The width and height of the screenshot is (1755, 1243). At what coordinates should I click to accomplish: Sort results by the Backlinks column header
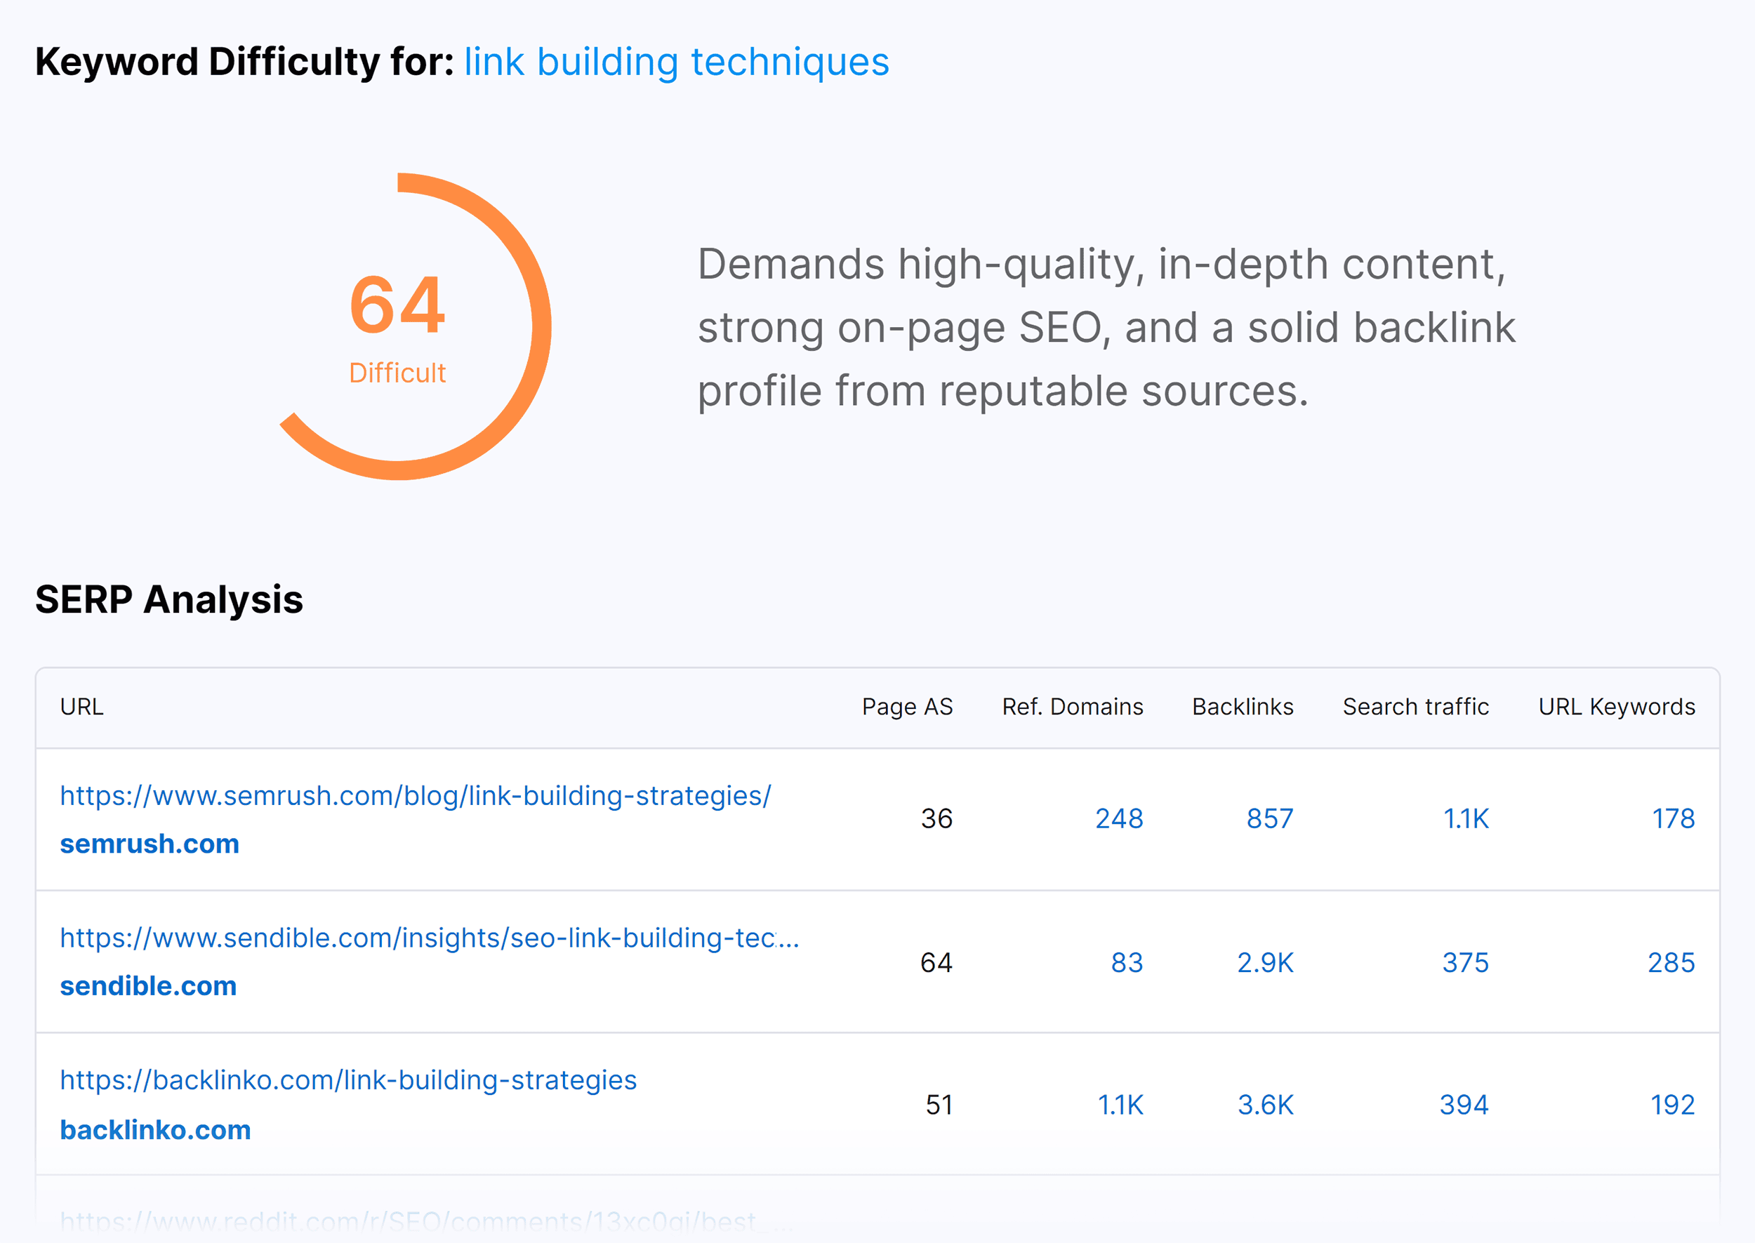(1241, 707)
